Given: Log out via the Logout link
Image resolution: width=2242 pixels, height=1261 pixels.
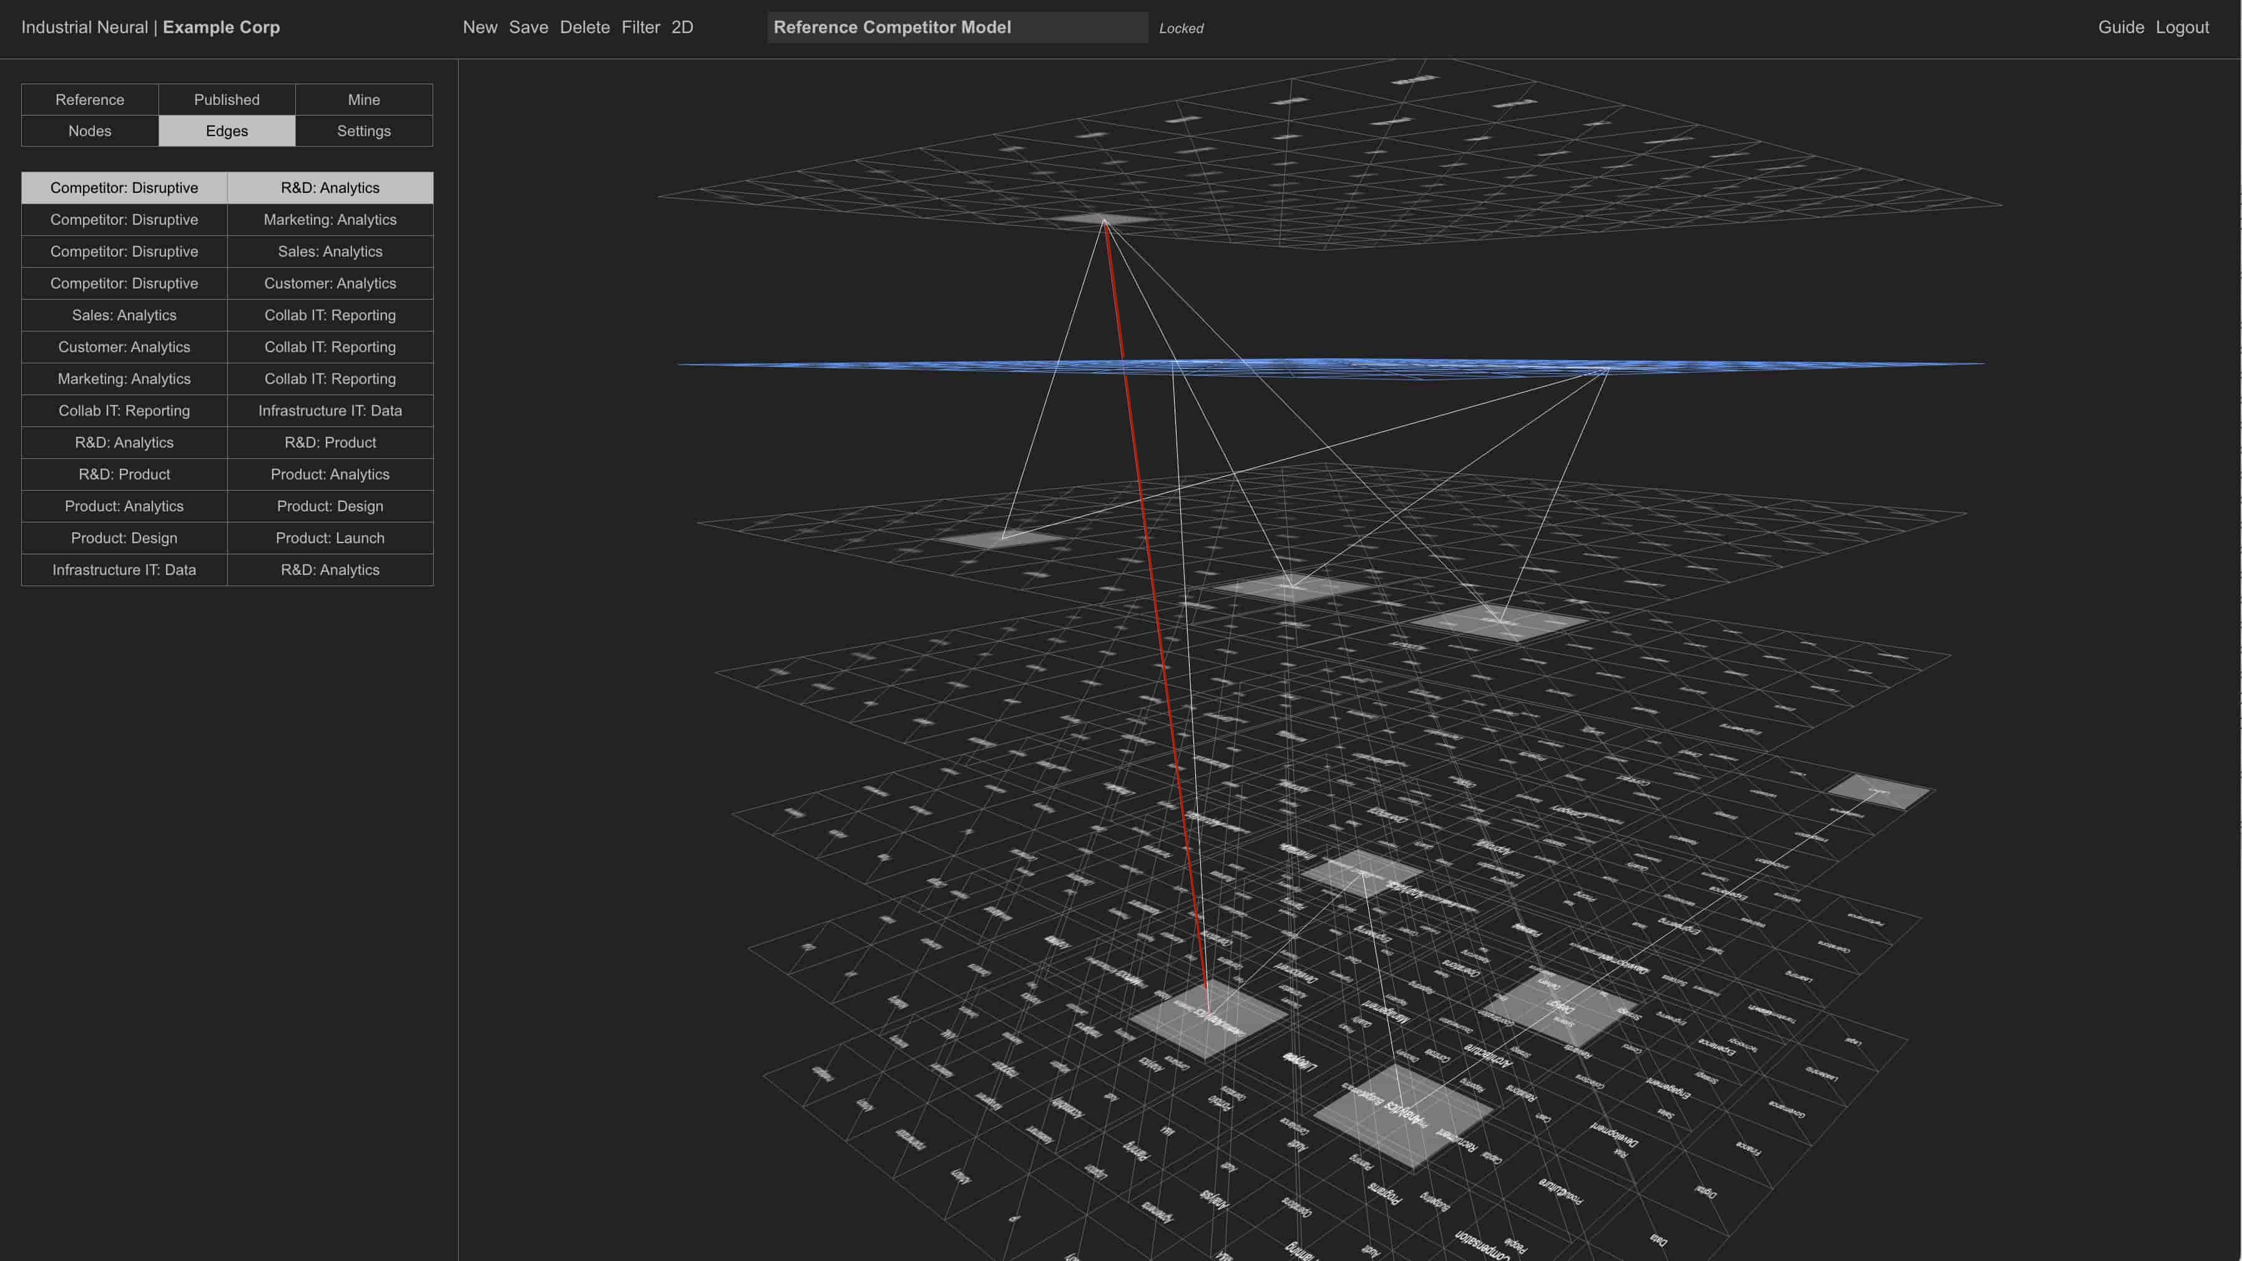Looking at the screenshot, I should pos(2182,27).
